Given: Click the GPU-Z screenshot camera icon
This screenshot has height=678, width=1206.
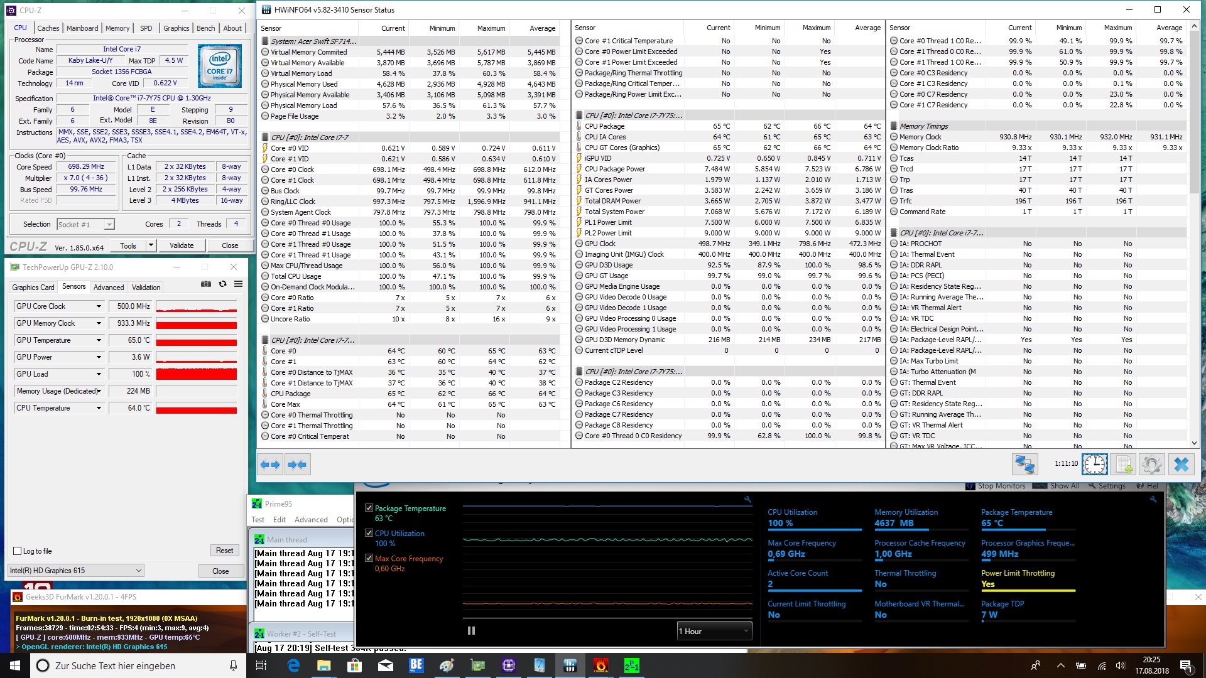Looking at the screenshot, I should [206, 284].
